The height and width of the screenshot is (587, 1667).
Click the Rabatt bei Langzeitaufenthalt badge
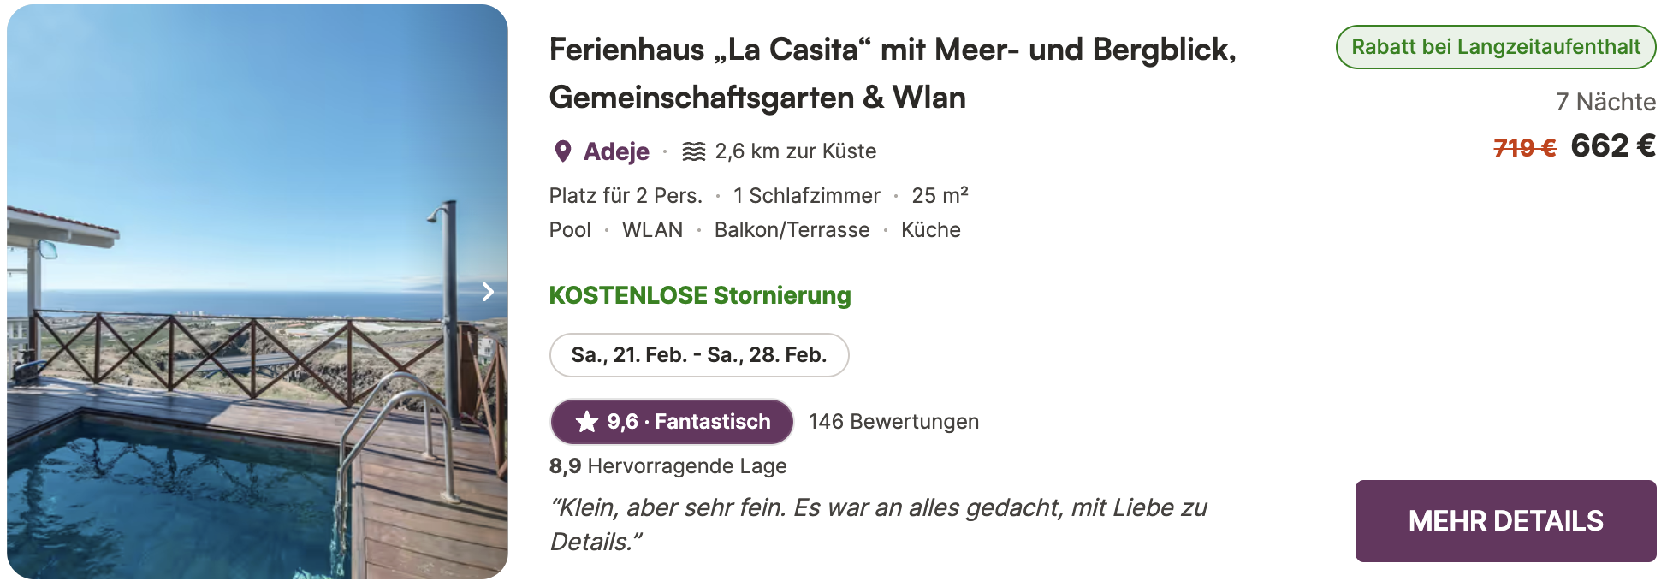1495,47
